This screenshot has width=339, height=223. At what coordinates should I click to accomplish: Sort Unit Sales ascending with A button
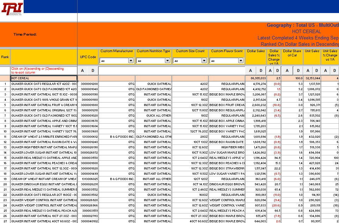(x=308, y=71)
